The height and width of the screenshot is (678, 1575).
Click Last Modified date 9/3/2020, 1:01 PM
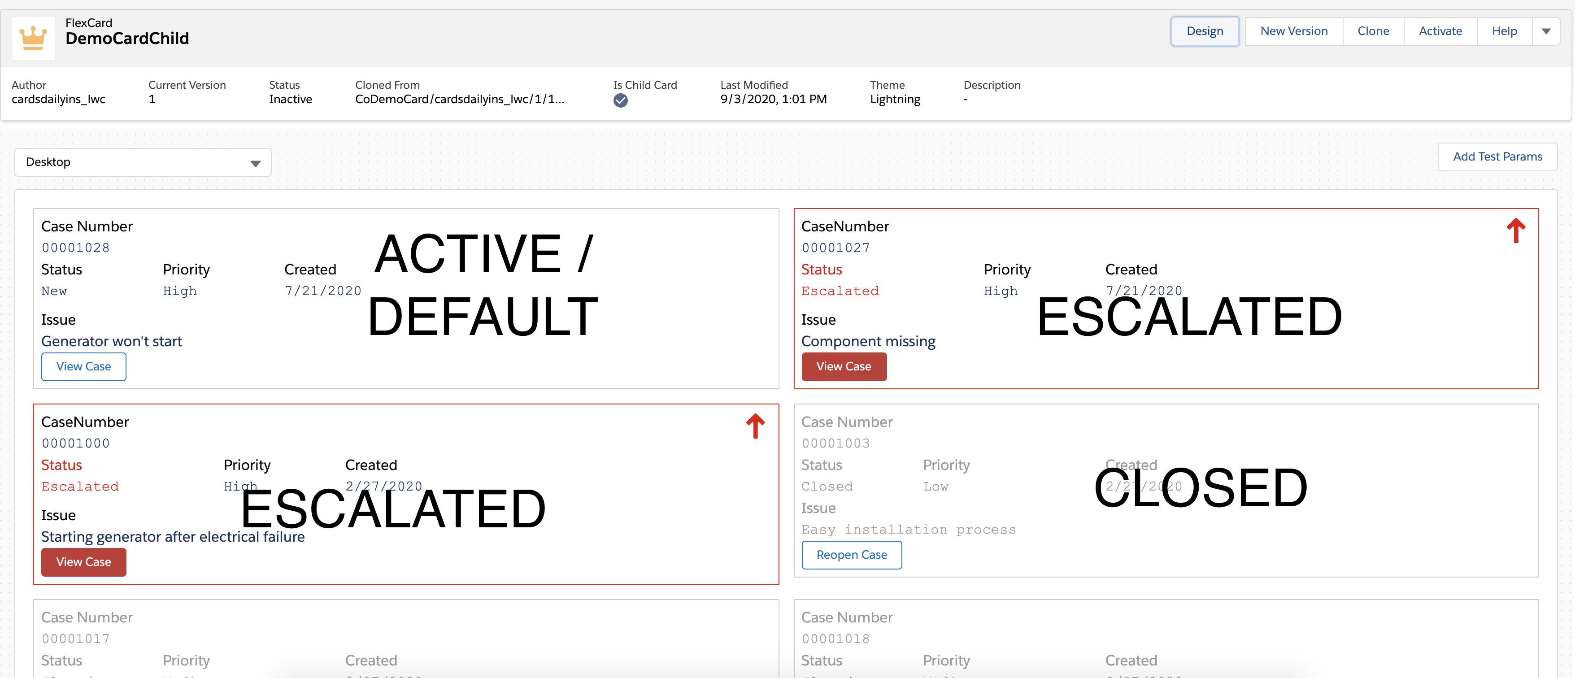tap(773, 100)
